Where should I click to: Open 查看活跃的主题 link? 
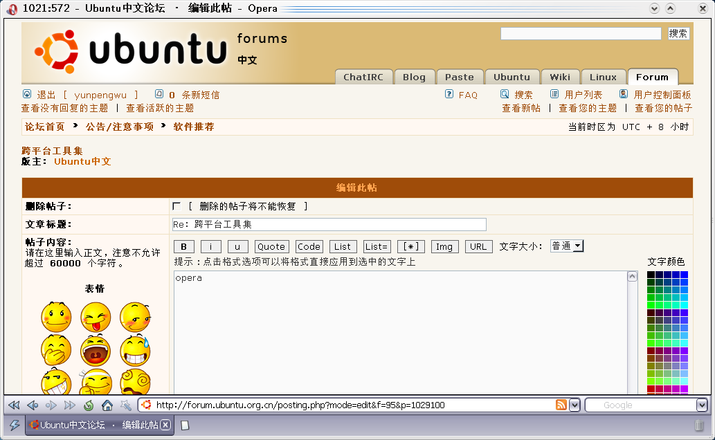(160, 108)
